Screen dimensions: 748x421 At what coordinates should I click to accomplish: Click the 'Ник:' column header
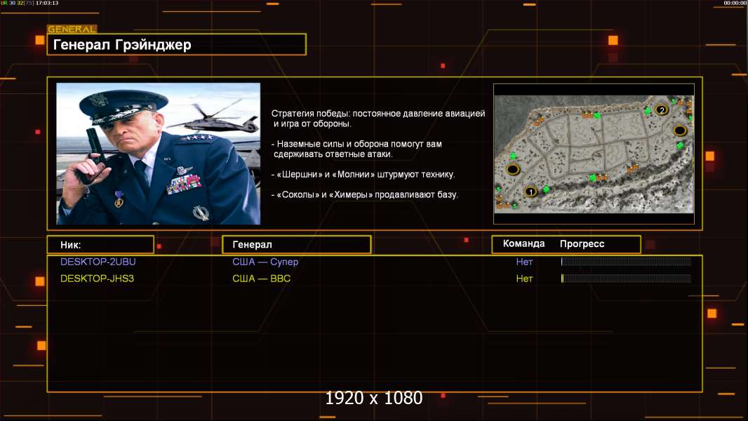click(100, 245)
